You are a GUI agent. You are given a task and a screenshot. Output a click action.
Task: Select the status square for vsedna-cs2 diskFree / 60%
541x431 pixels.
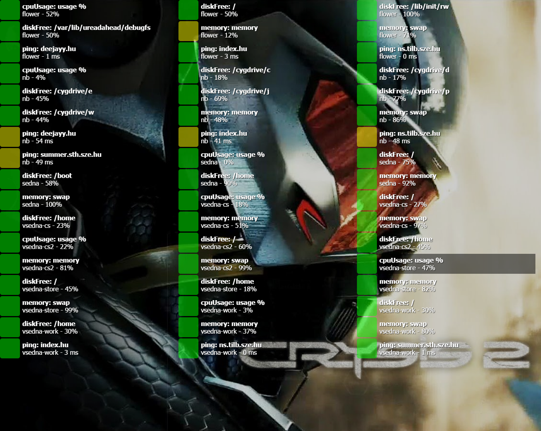(188, 243)
